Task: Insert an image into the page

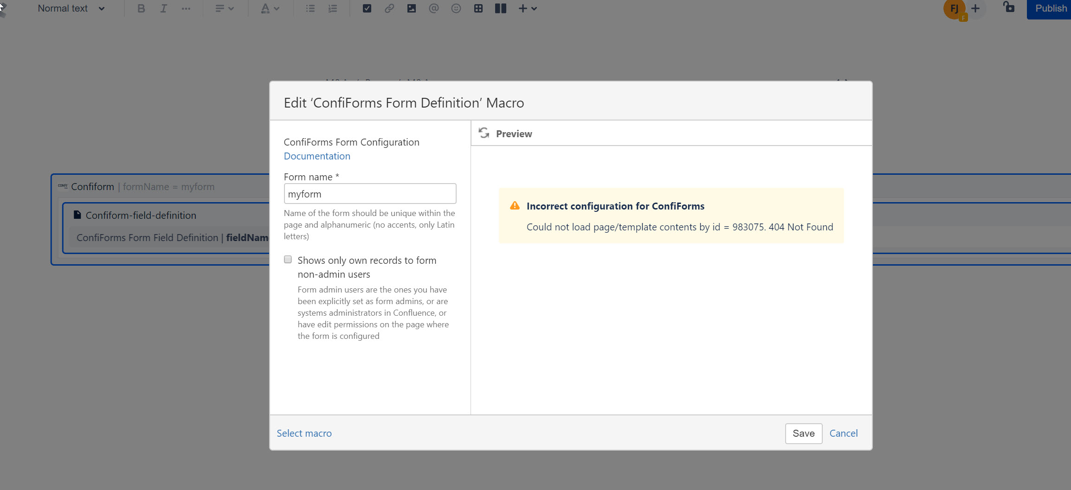Action: pyautogui.click(x=411, y=8)
